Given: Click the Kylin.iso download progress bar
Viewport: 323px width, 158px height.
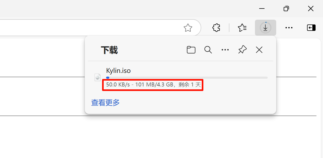Looking at the screenshot, I should [x=187, y=78].
